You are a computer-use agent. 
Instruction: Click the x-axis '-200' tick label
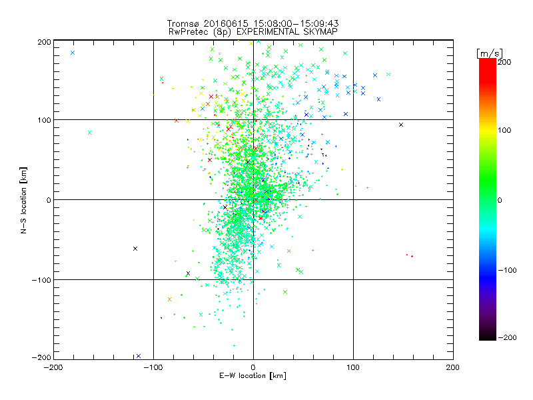(53, 367)
